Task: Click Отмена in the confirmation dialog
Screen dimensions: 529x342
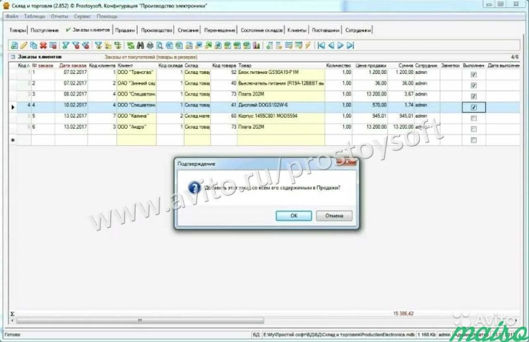Action: tap(334, 216)
